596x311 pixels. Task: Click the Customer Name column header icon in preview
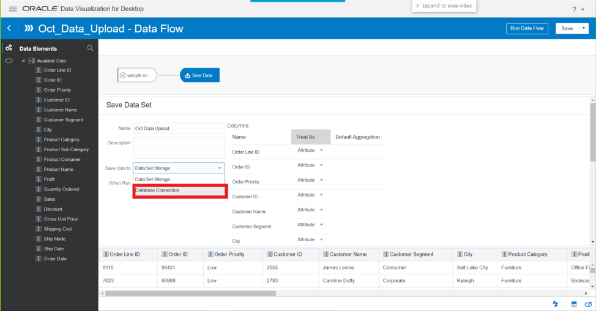[x=326, y=254]
